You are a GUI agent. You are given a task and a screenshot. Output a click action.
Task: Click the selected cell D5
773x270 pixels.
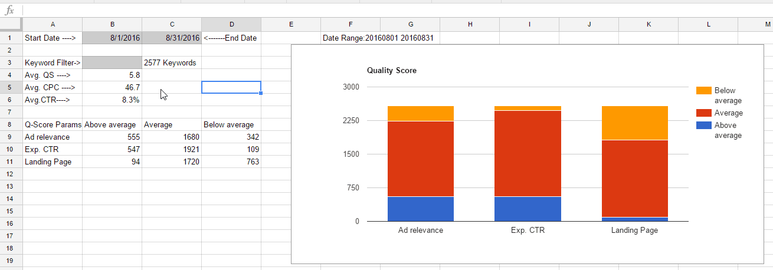tap(231, 87)
